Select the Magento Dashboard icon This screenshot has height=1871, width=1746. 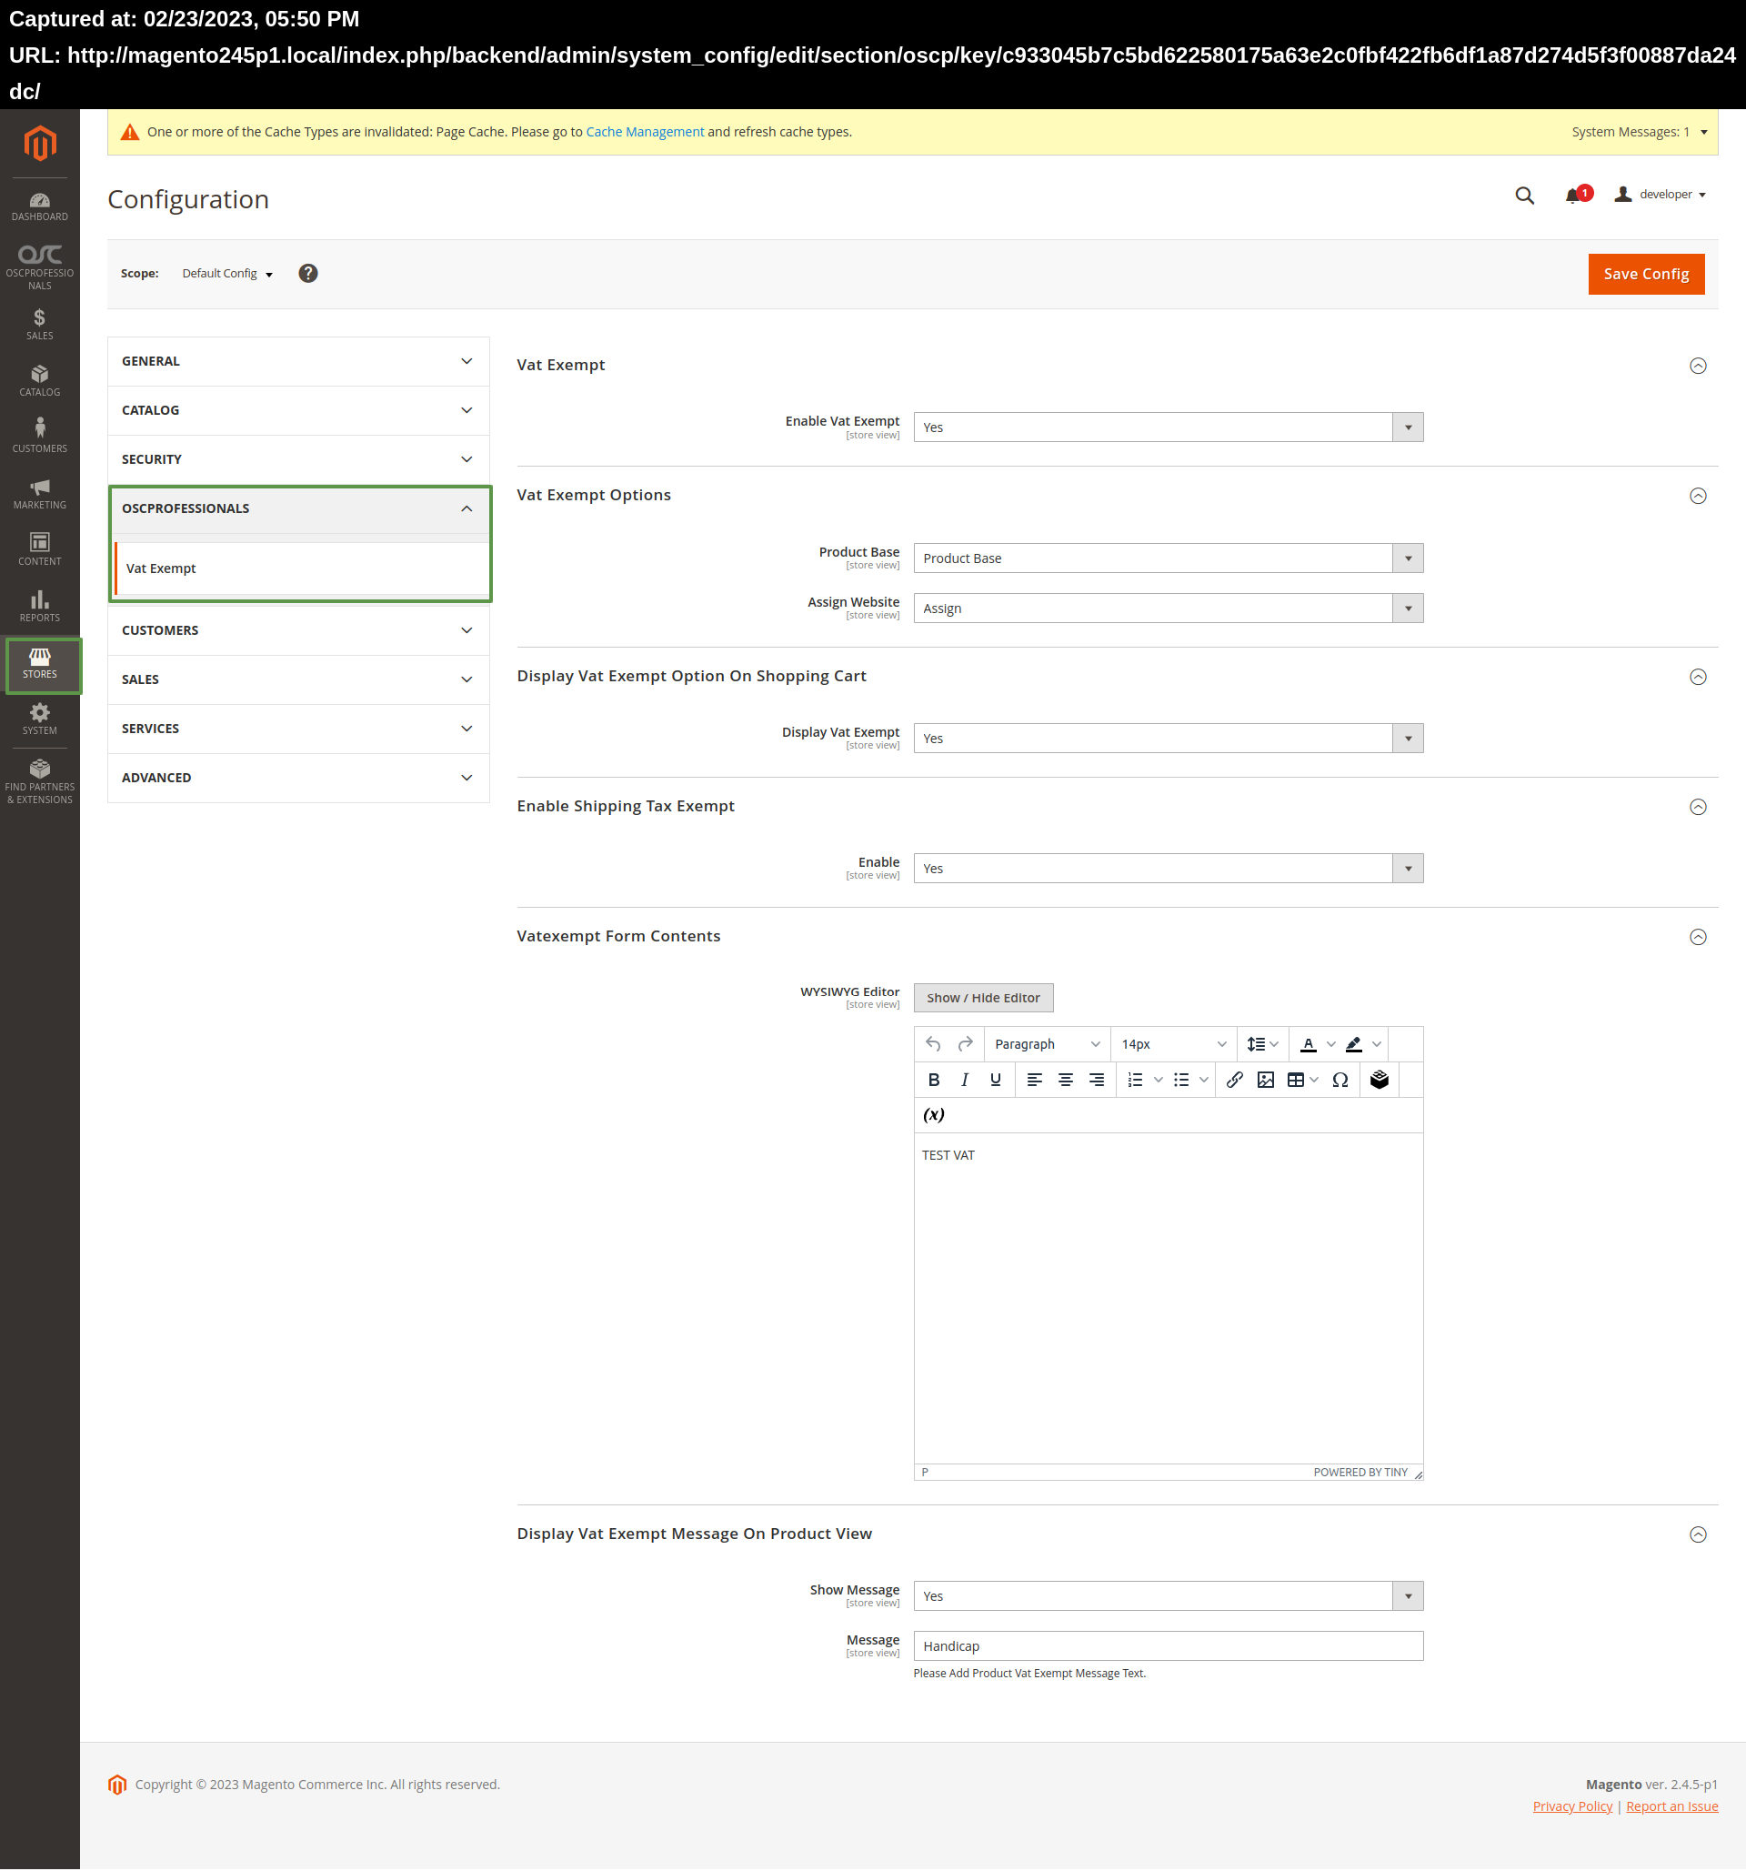tap(38, 206)
